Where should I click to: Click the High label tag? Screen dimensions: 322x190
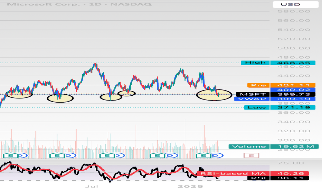click(255, 63)
